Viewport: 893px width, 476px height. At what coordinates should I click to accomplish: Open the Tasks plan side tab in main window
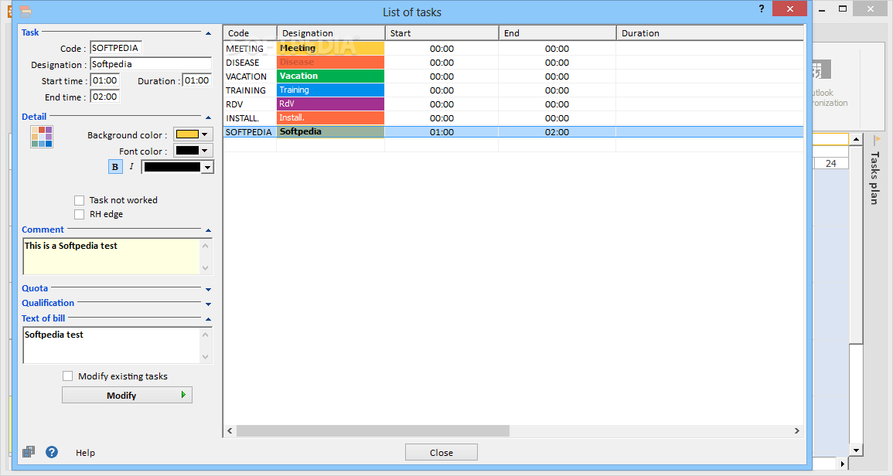pyautogui.click(x=874, y=177)
